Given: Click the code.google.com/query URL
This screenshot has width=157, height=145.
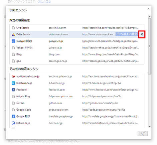Looking at the screenshot, I should [x=104, y=110].
